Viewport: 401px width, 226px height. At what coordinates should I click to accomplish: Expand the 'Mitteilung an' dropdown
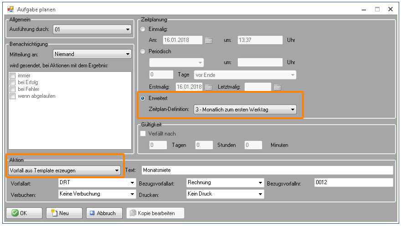click(93, 54)
